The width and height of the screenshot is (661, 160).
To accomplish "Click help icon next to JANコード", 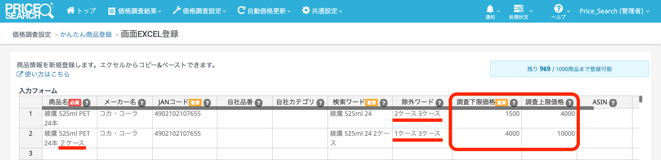I will (207, 103).
